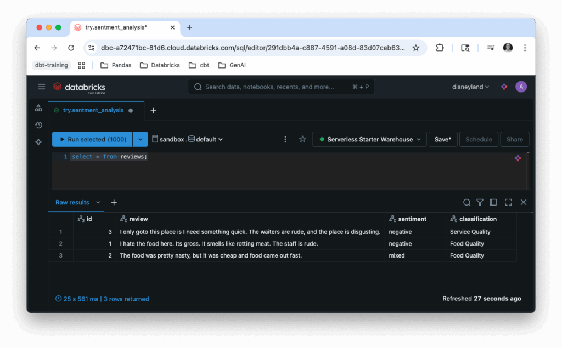Image resolution: width=562 pixels, height=348 pixels.
Task: Favorite the query with the star icon
Action: tap(302, 139)
